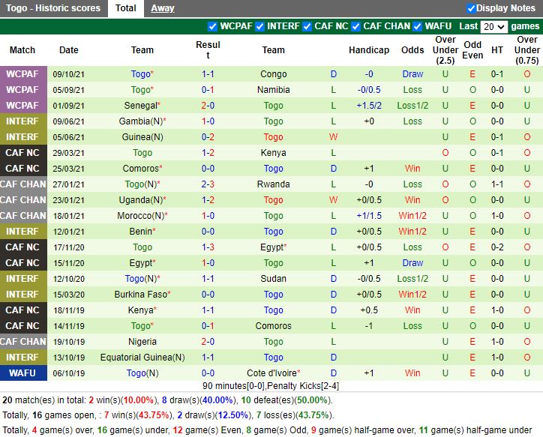This screenshot has height=437, width=543.
Task: Open Benin team link
Action: click(140, 232)
